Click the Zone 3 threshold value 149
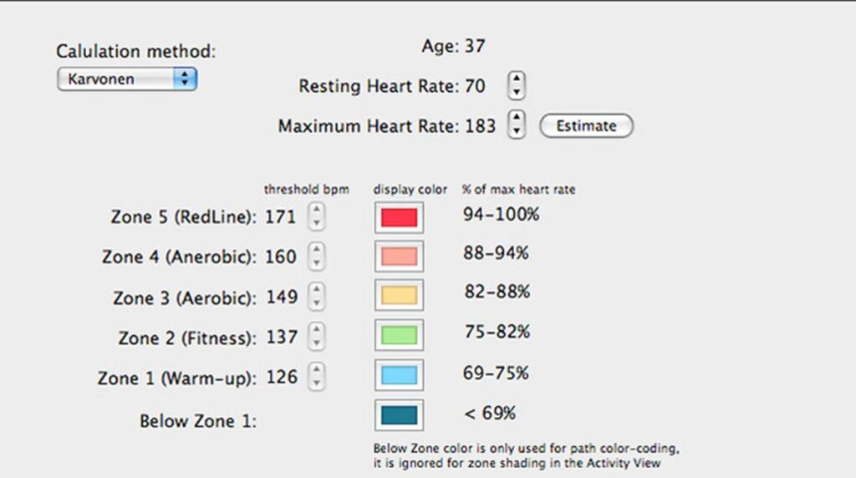 click(x=281, y=297)
